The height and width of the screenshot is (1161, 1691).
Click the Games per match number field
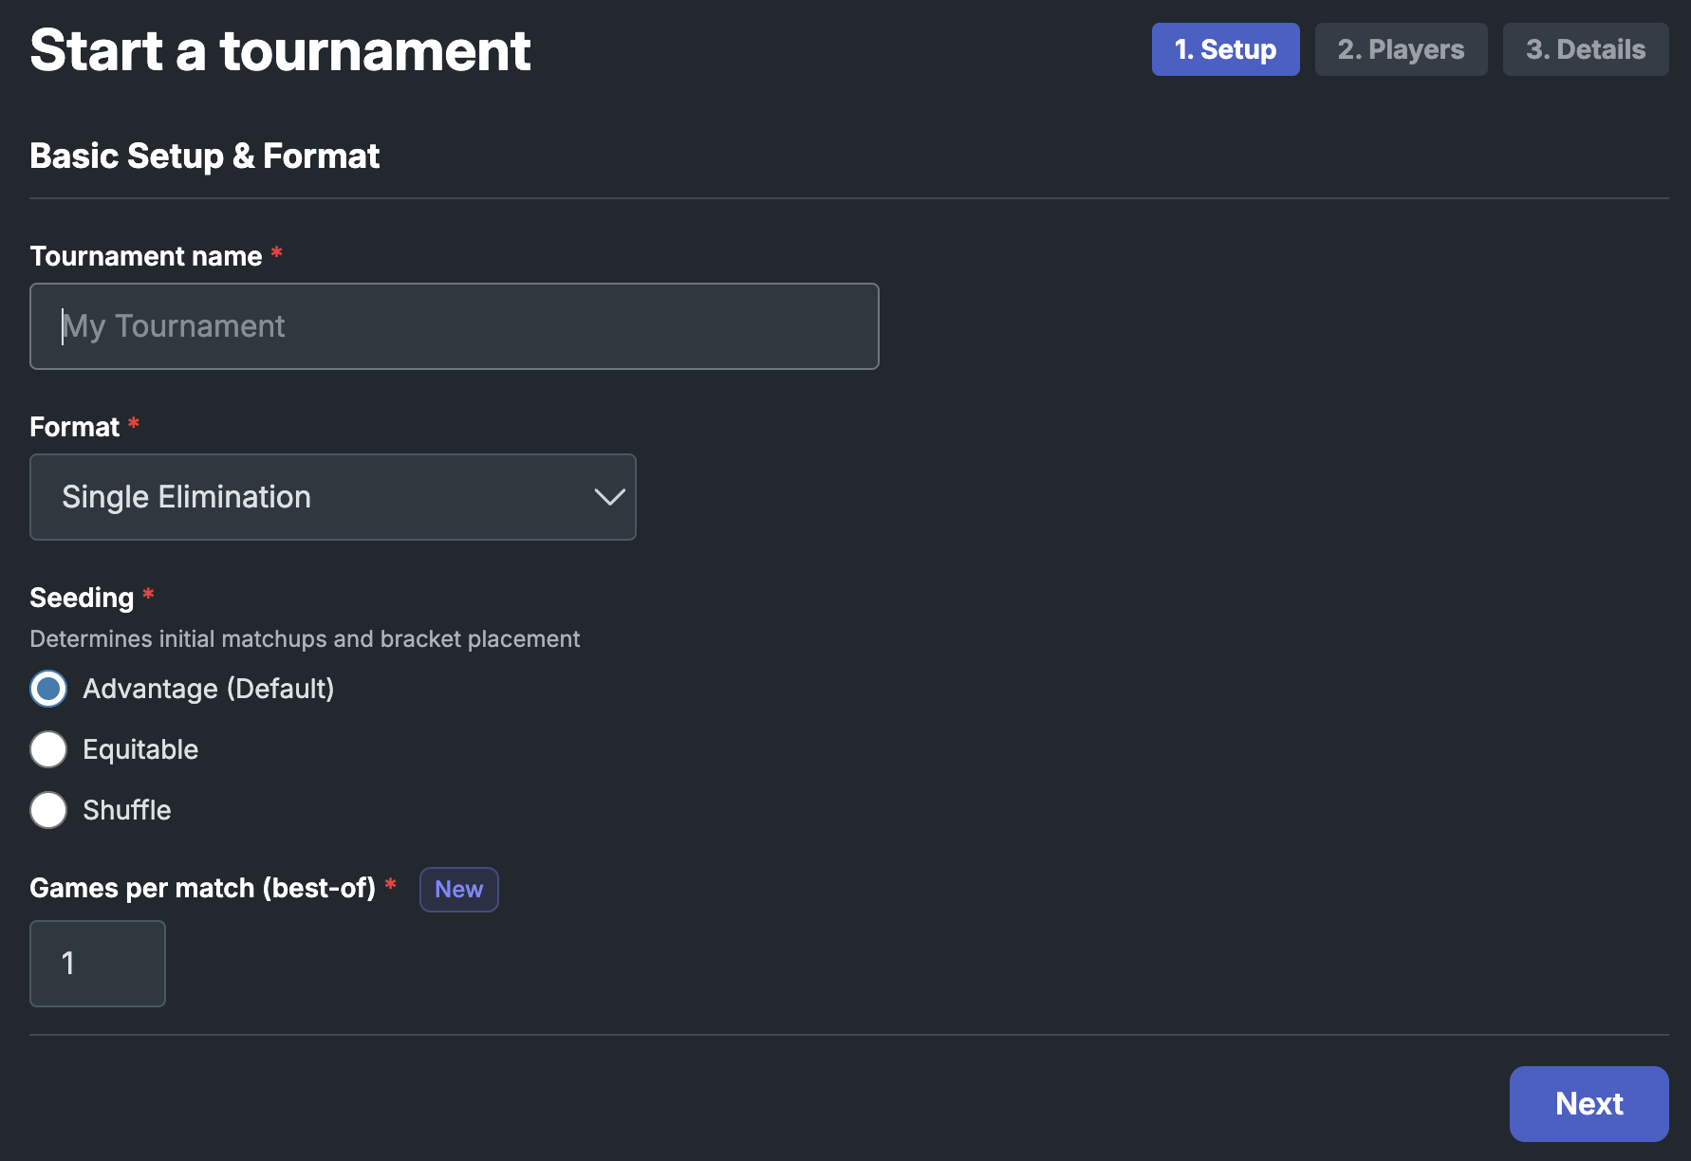tap(98, 964)
